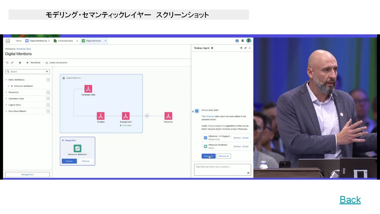Add a new Data Cloud Object
380x214 pixels.
[x=48, y=111]
